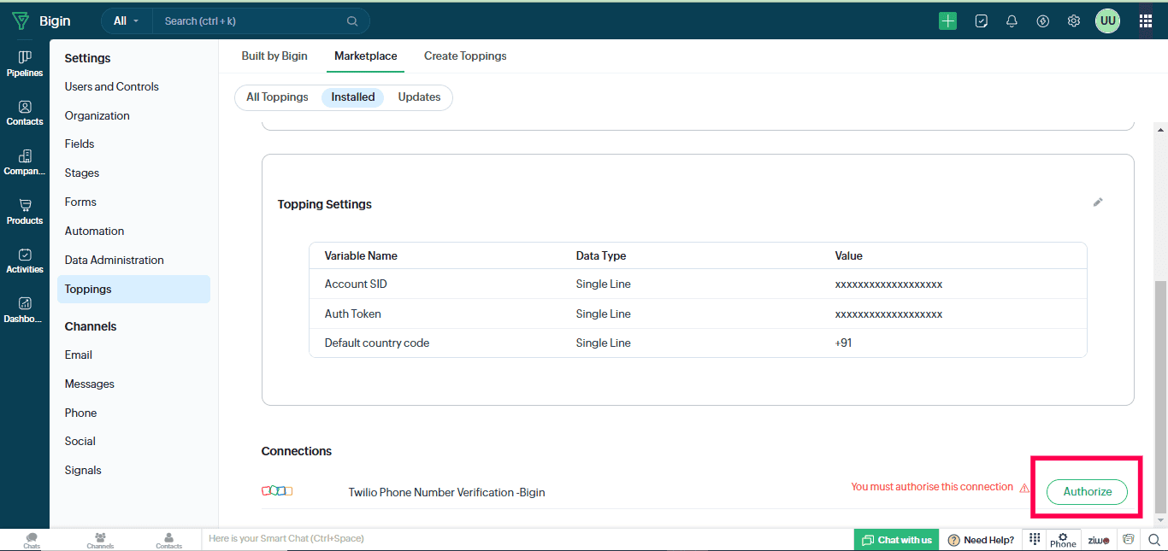Image resolution: width=1168 pixels, height=551 pixels.
Task: Select Toppings in settings menu
Action: click(x=133, y=289)
